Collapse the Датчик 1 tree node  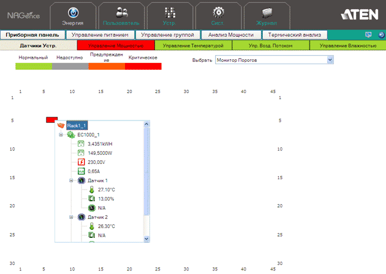point(71,180)
